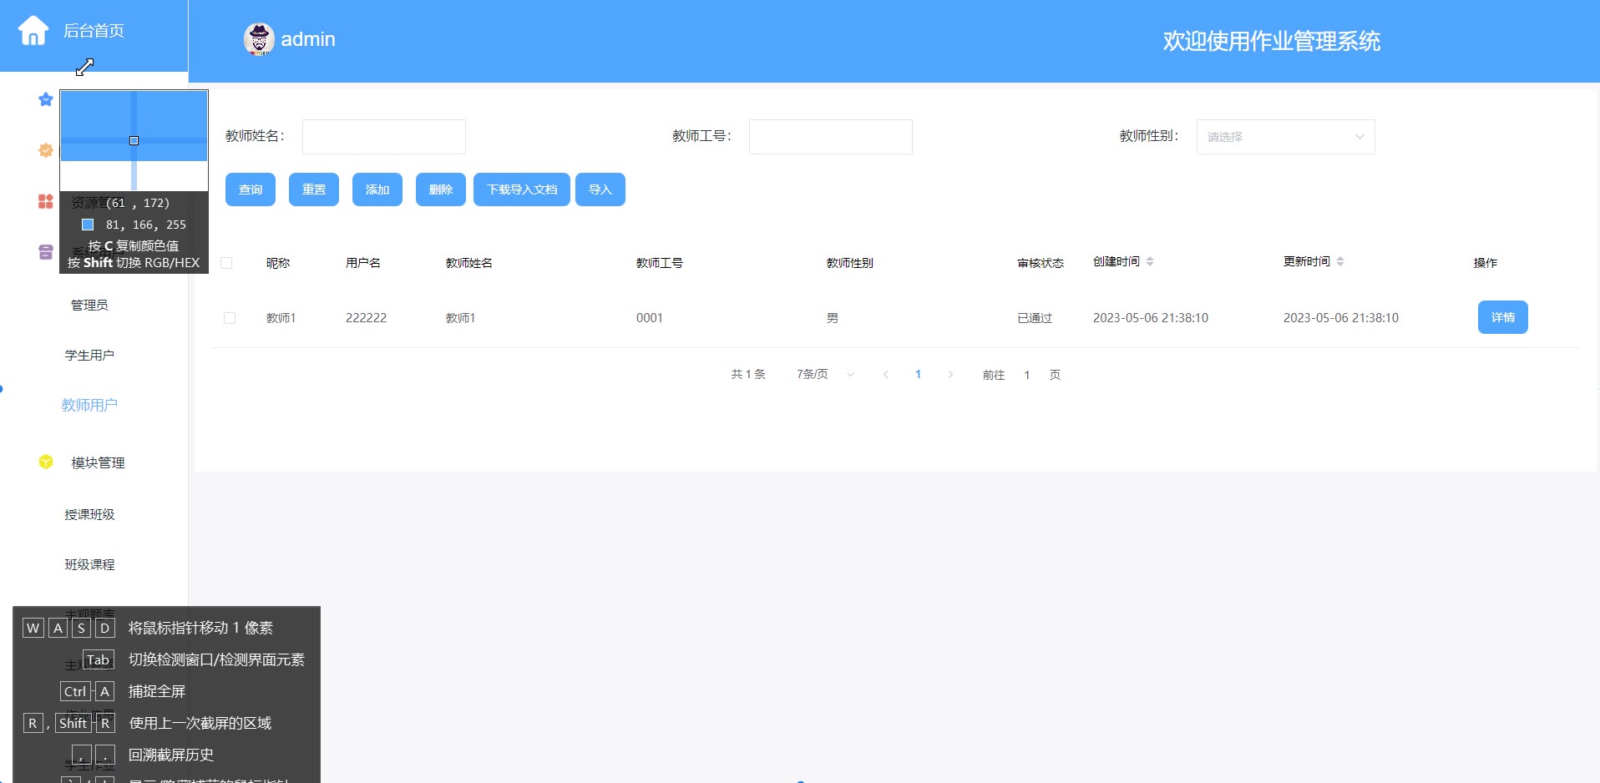Image resolution: width=1600 pixels, height=783 pixels.
Task: Click page number 1 in pagination
Action: pyautogui.click(x=919, y=375)
